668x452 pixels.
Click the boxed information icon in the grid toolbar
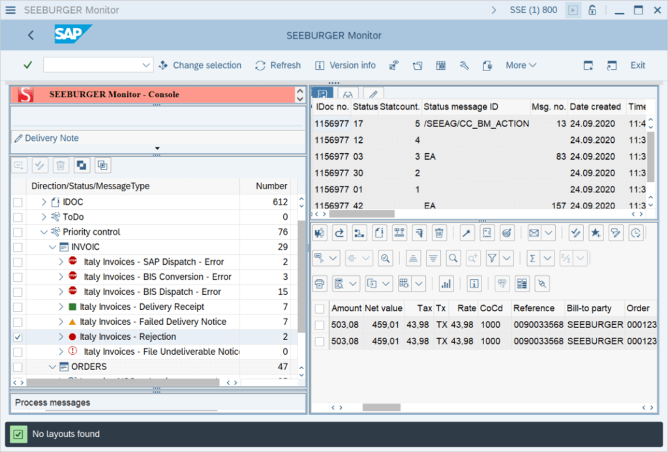click(474, 284)
